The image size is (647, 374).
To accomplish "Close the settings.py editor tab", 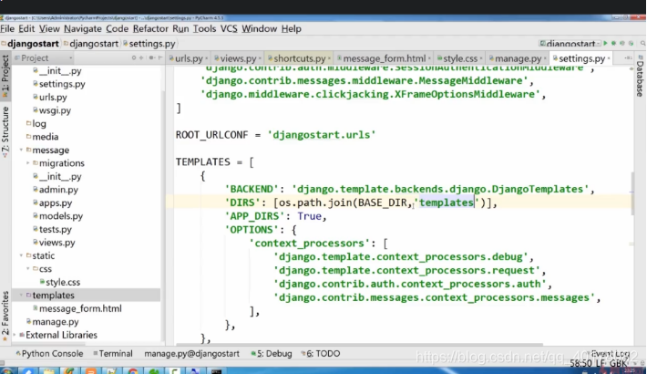I will click(609, 58).
